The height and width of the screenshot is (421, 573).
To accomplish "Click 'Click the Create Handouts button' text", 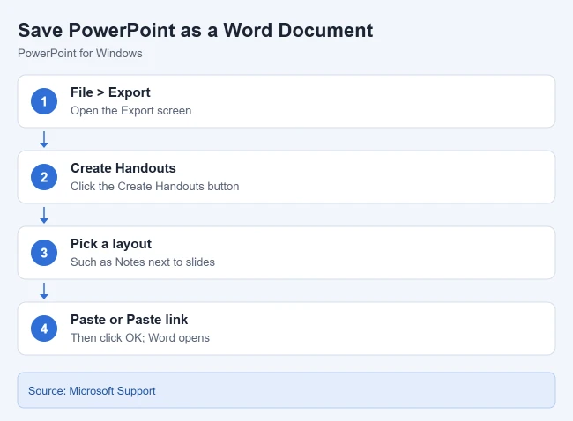I will pos(154,186).
